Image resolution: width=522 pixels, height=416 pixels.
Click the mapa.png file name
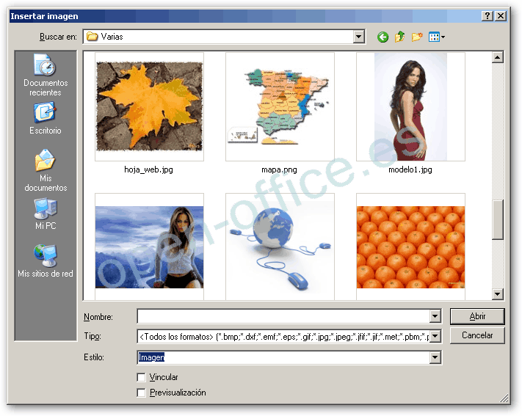click(279, 169)
